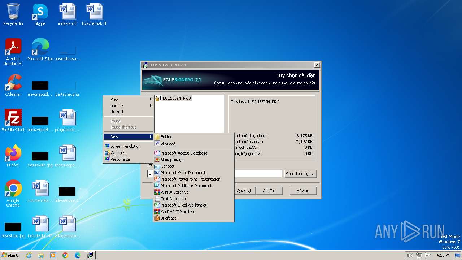This screenshot has width=462, height=260.
Task: Open the Acrobat Reader DC shortcut
Action: pyautogui.click(x=13, y=52)
